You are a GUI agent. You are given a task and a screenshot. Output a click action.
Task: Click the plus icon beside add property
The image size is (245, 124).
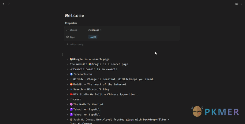67,44
